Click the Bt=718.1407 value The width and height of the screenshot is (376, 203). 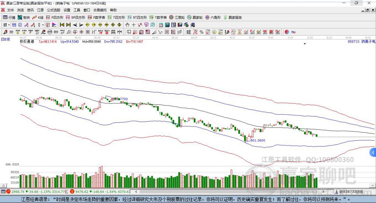(x=134, y=41)
